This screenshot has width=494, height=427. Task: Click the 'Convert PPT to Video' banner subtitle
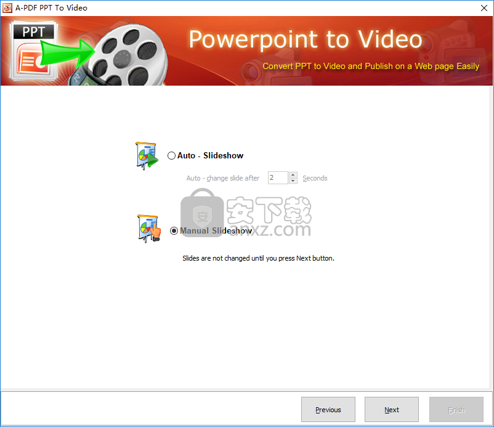click(371, 66)
